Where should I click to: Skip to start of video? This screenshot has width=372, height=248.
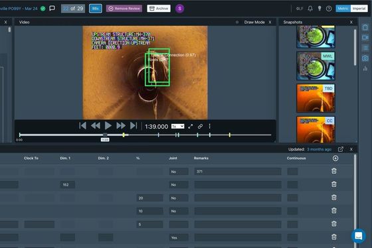tap(82, 126)
